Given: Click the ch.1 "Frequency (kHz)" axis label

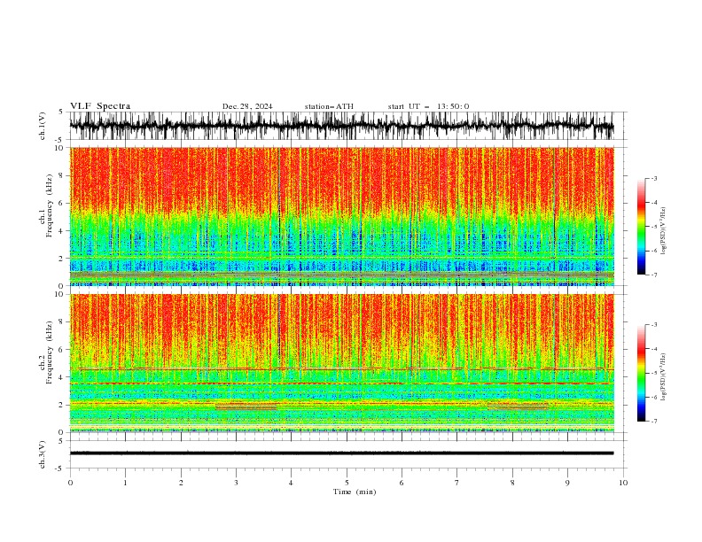Looking at the screenshot, I should click(49, 205).
